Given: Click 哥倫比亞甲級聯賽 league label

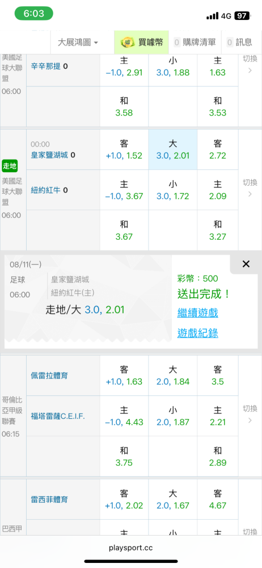Looking at the screenshot, I should click(13, 412).
